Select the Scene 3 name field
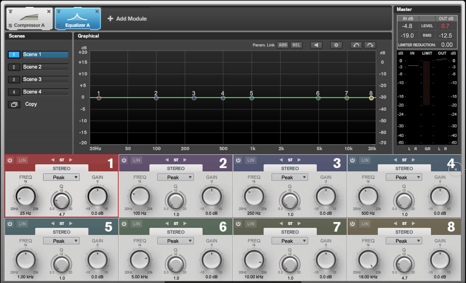 tap(45, 79)
